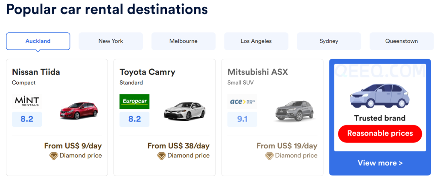This screenshot has width=437, height=182.
Task: Switch to the New York tab
Action: point(111,41)
